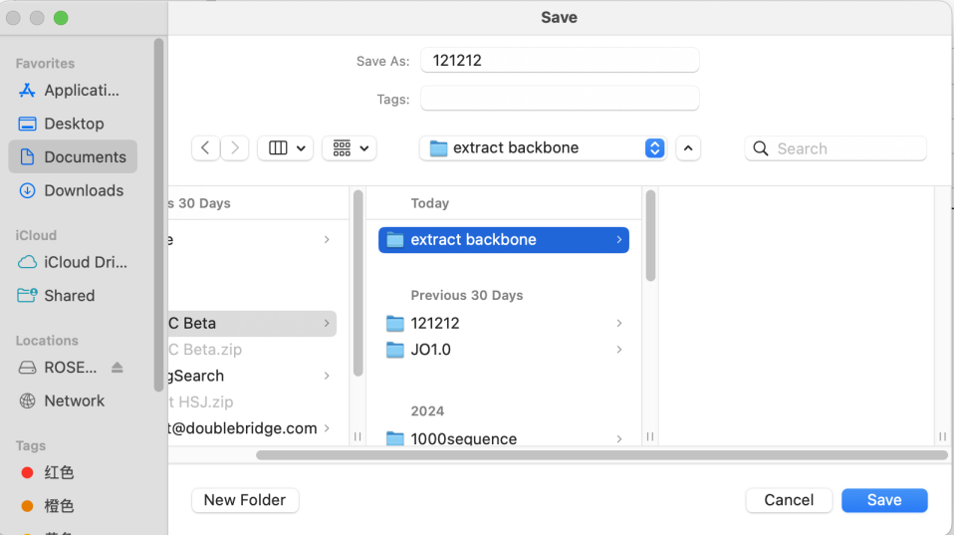Click the search magnifier icon
954x535 pixels.
click(761, 148)
